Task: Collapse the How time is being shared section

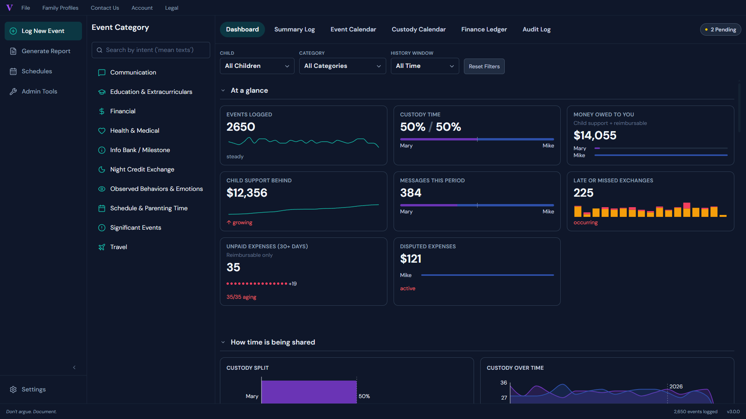Action: click(x=223, y=342)
